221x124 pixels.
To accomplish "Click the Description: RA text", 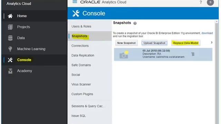I will coord(152,54).
